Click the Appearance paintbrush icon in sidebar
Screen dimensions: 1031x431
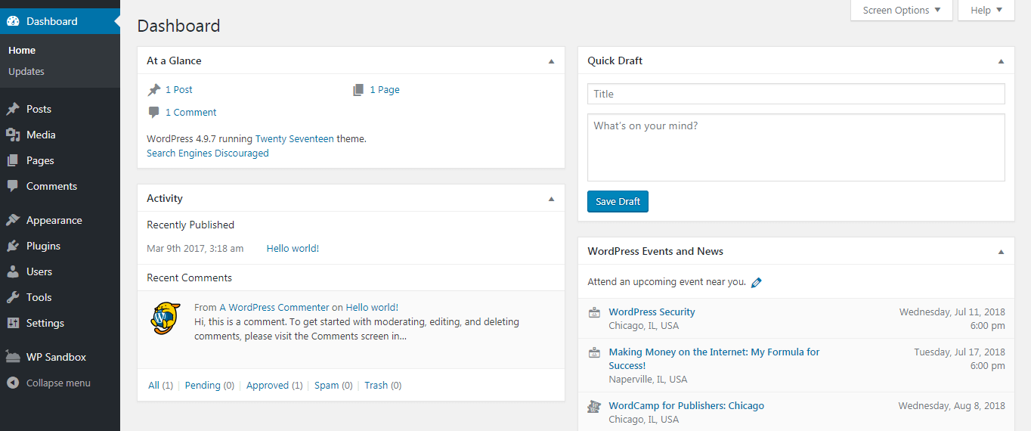coord(13,220)
